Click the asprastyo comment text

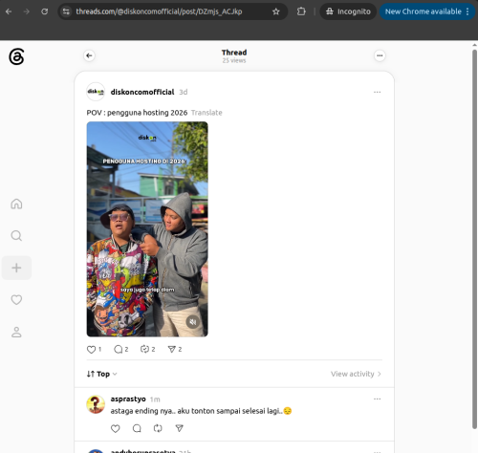click(x=201, y=411)
